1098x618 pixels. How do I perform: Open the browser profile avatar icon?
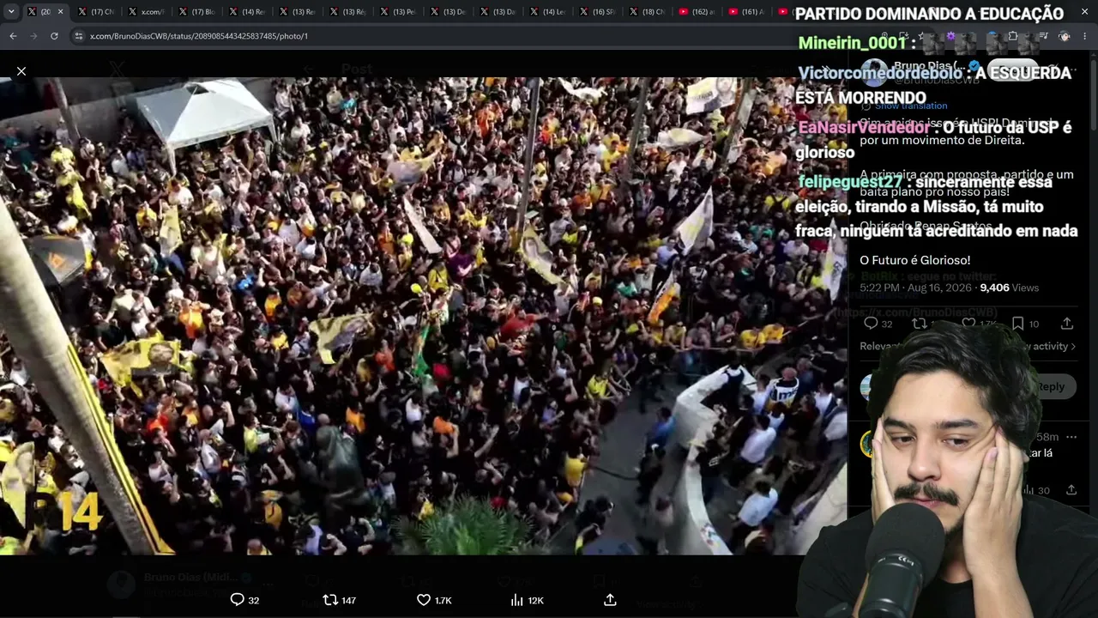click(1065, 36)
